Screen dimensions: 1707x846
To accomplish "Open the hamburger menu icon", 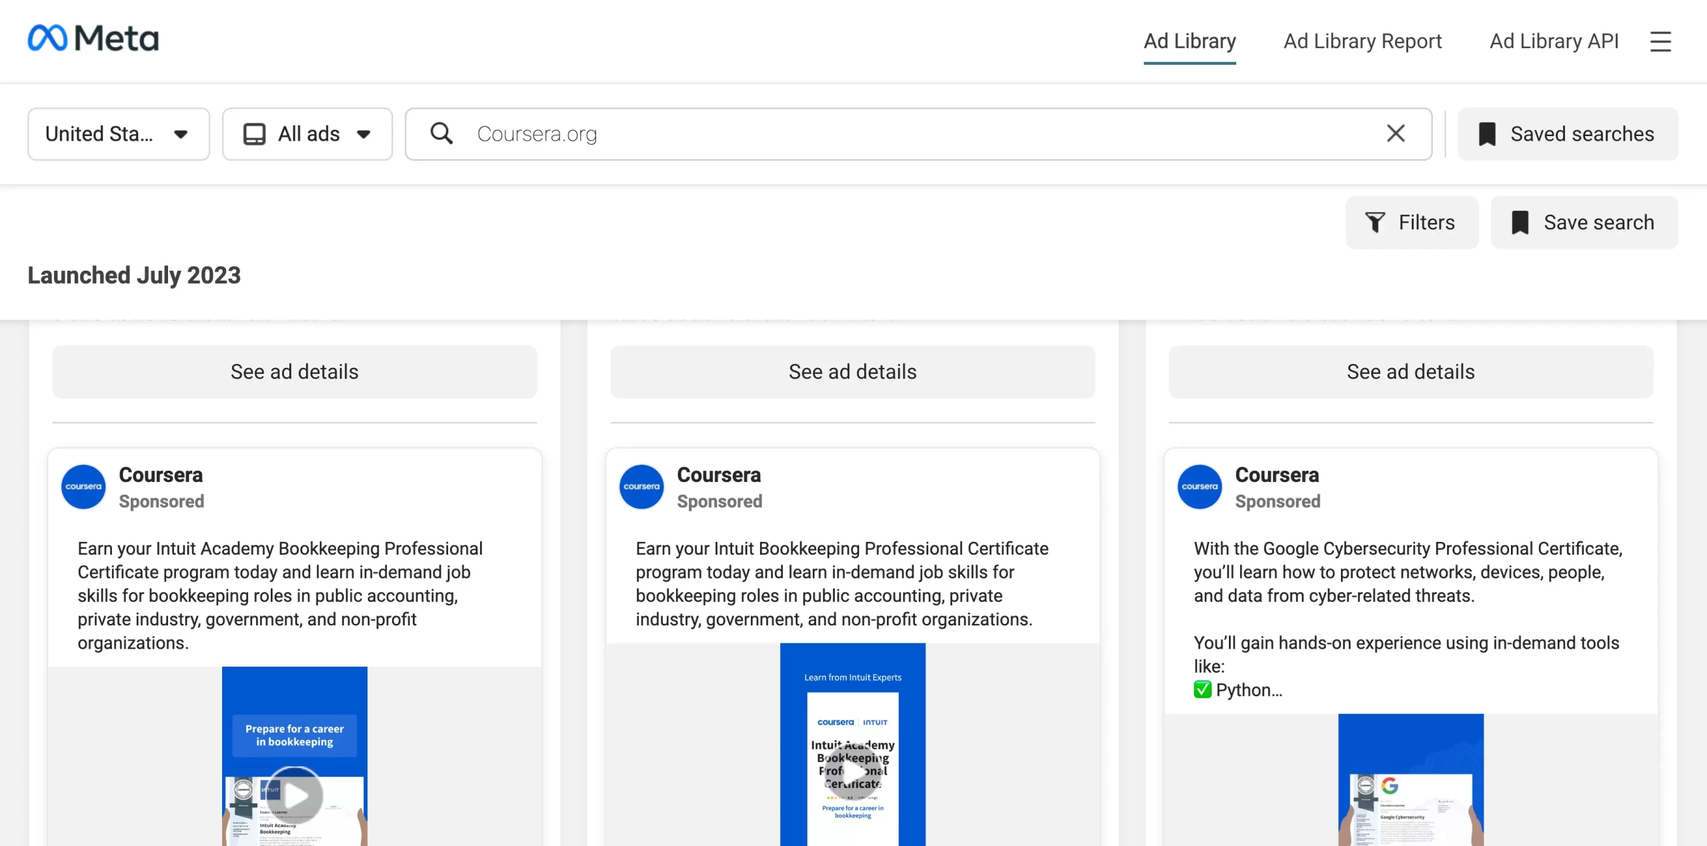I will (1660, 41).
